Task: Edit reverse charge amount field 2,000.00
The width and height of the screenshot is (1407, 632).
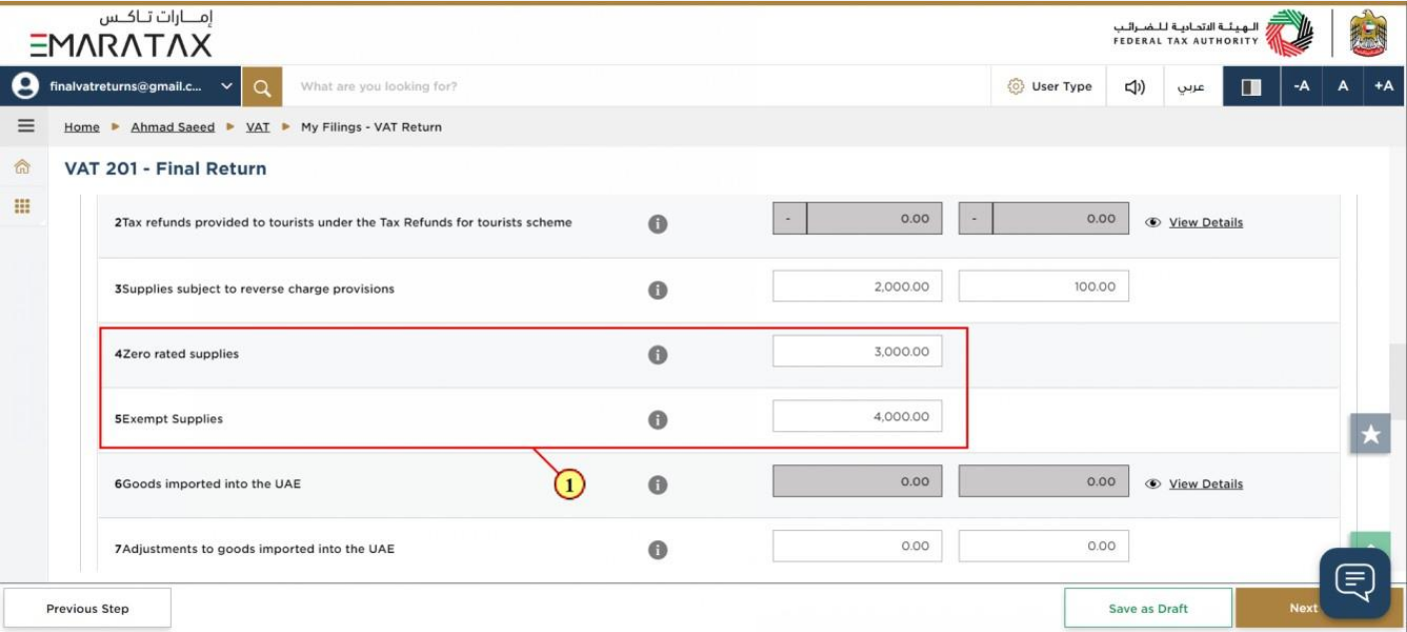Action: point(857,287)
